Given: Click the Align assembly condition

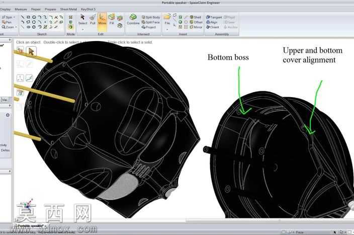Looking at the screenshot, I should click(212, 22).
